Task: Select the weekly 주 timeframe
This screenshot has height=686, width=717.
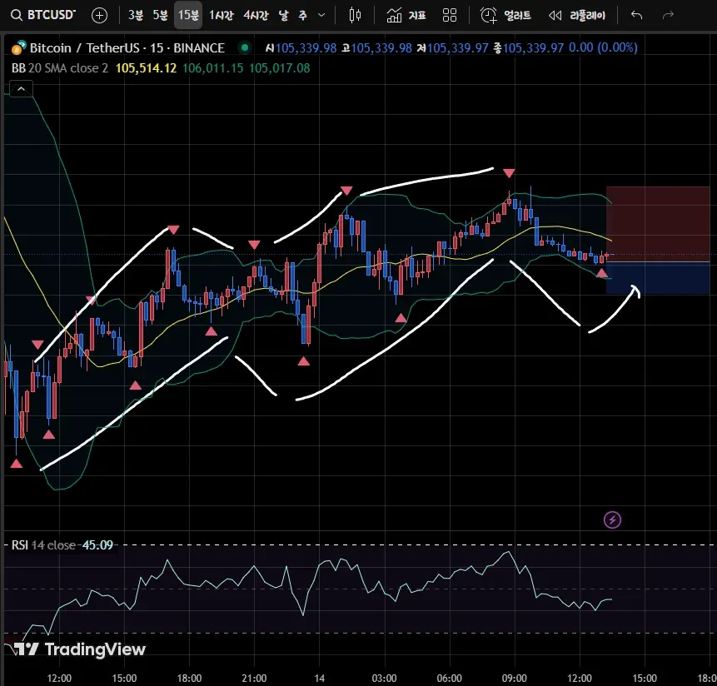Action: [x=302, y=15]
